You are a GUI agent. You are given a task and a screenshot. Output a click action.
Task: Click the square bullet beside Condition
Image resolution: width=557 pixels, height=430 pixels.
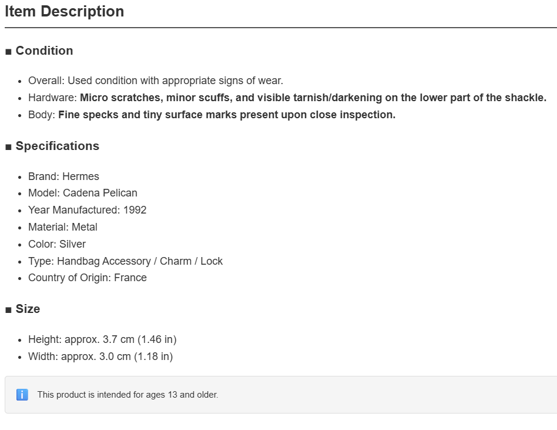(9, 52)
